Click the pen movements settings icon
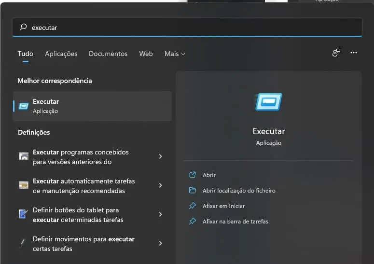Image resolution: width=374 pixels, height=264 pixels. pyautogui.click(x=23, y=243)
